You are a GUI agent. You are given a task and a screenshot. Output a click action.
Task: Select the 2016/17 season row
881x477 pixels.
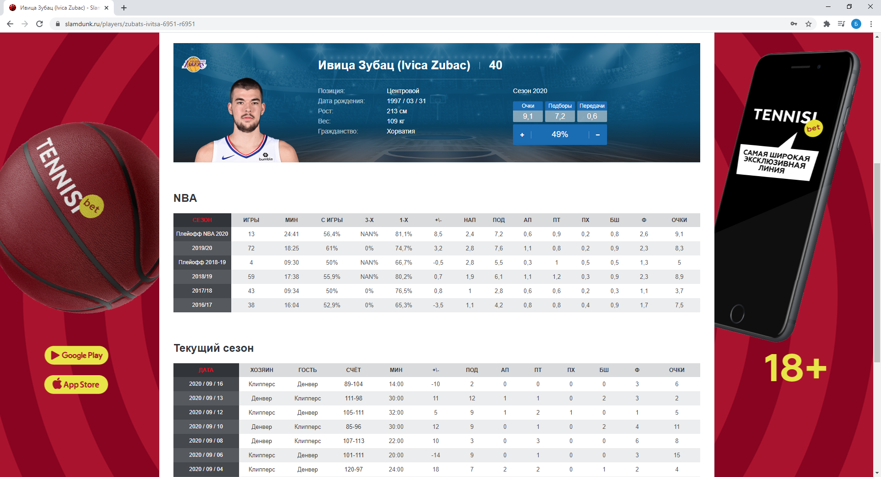pos(437,305)
